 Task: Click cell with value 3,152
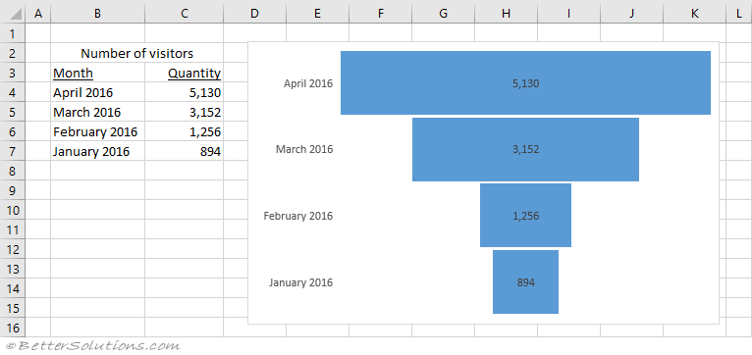point(185,112)
